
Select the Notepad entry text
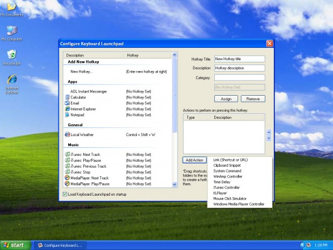[77, 115]
